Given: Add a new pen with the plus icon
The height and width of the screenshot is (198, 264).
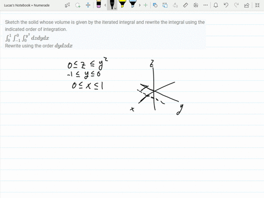Looking at the screenshot, I should [146, 5].
